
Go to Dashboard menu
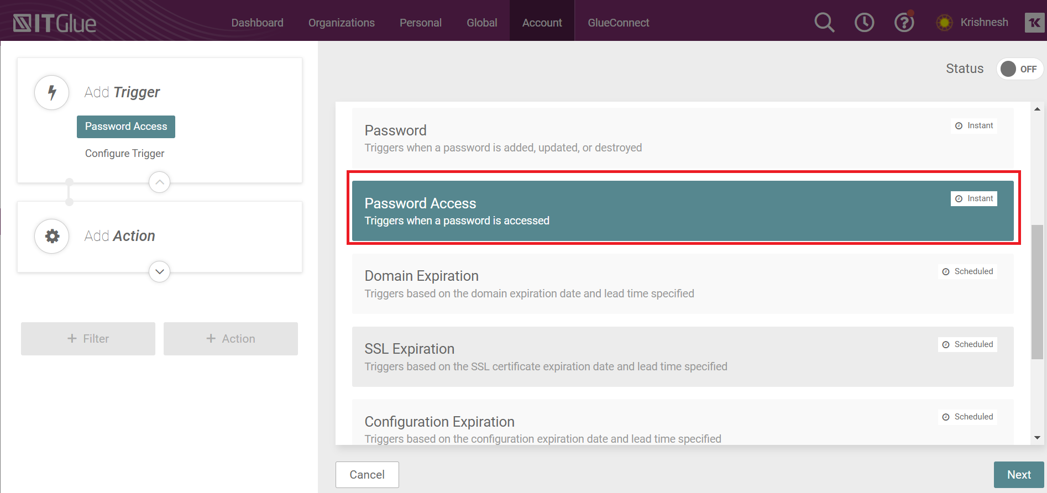coord(257,23)
